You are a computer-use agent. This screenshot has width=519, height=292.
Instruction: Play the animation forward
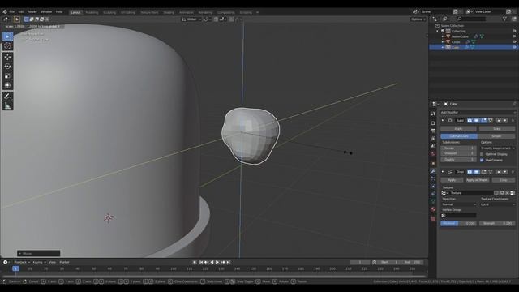click(217, 262)
